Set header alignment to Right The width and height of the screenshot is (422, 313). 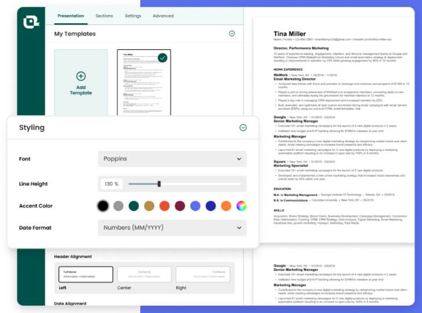(203, 274)
